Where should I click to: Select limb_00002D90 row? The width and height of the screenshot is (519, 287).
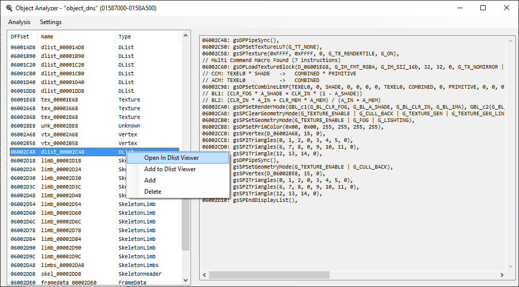pyautogui.click(x=94, y=248)
